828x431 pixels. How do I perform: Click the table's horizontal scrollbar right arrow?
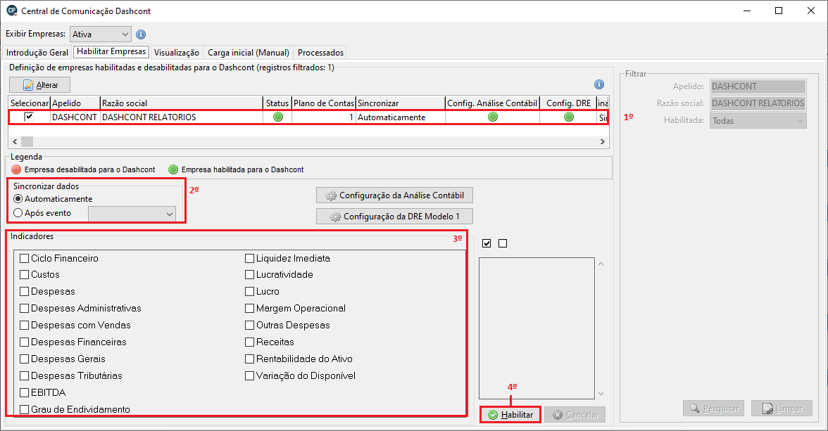pyautogui.click(x=603, y=141)
